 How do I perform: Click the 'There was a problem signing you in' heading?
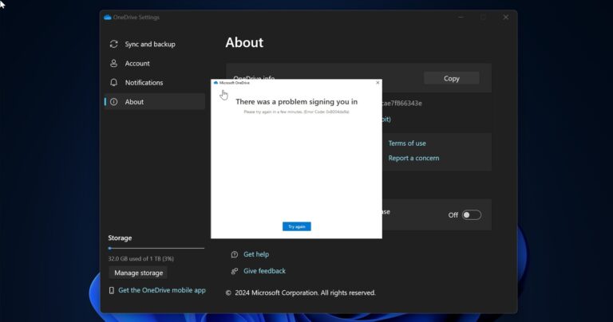(x=297, y=101)
